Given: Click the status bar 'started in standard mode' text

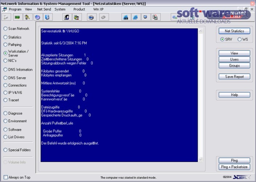Looking at the screenshot, I should click(x=128, y=178).
